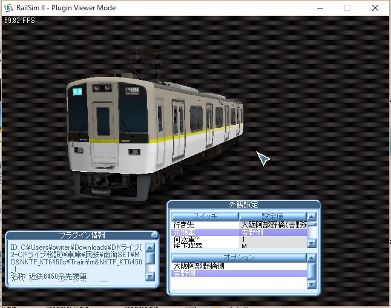Click the switch list scrollbar thumb

pyautogui.click(x=312, y=224)
